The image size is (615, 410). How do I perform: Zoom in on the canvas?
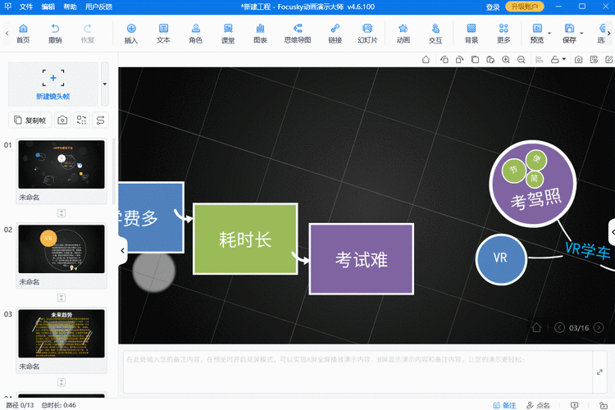click(x=506, y=60)
